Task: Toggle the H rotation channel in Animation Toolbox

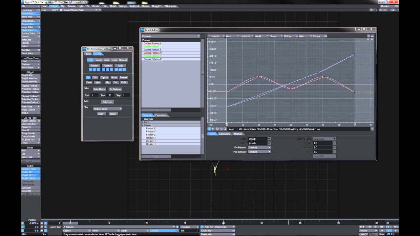Action: (x=103, y=69)
